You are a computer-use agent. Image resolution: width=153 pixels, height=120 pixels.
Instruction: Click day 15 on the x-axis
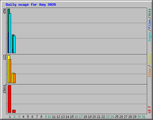click(72, 117)
